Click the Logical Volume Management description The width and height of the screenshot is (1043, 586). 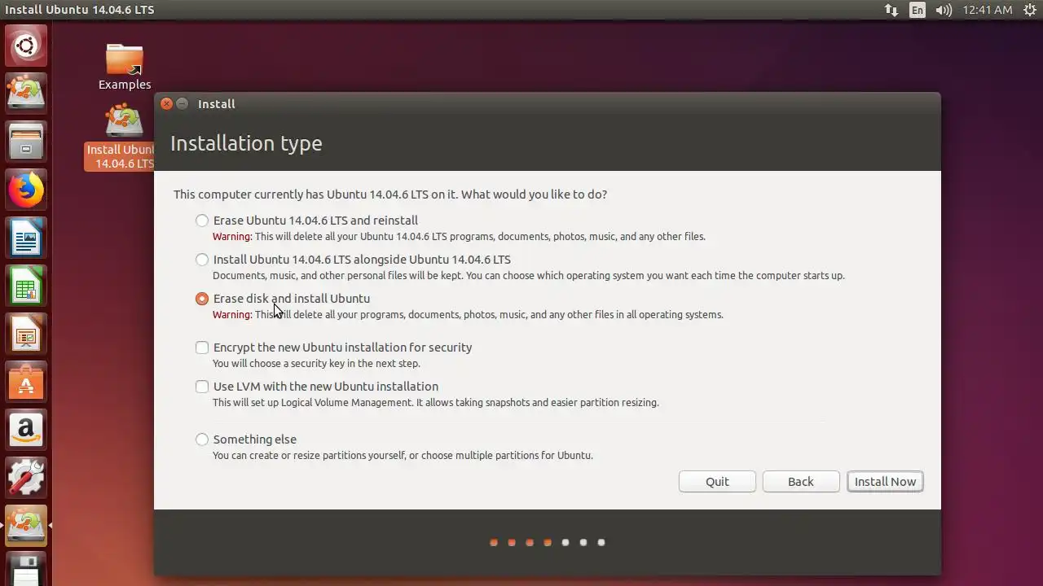point(436,403)
